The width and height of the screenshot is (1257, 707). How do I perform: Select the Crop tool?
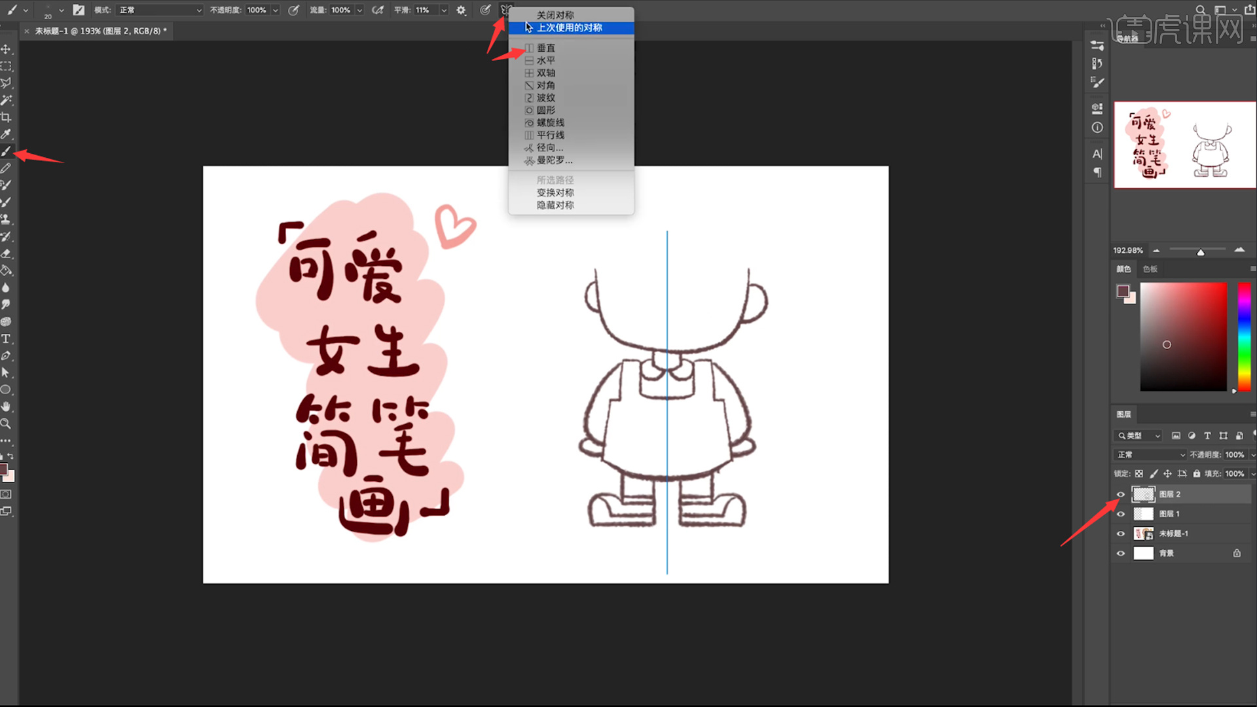pyautogui.click(x=6, y=117)
